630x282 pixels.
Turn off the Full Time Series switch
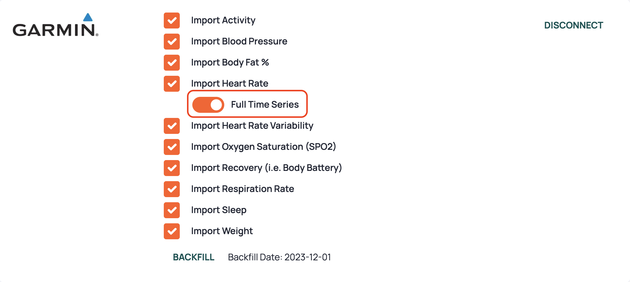[208, 105]
